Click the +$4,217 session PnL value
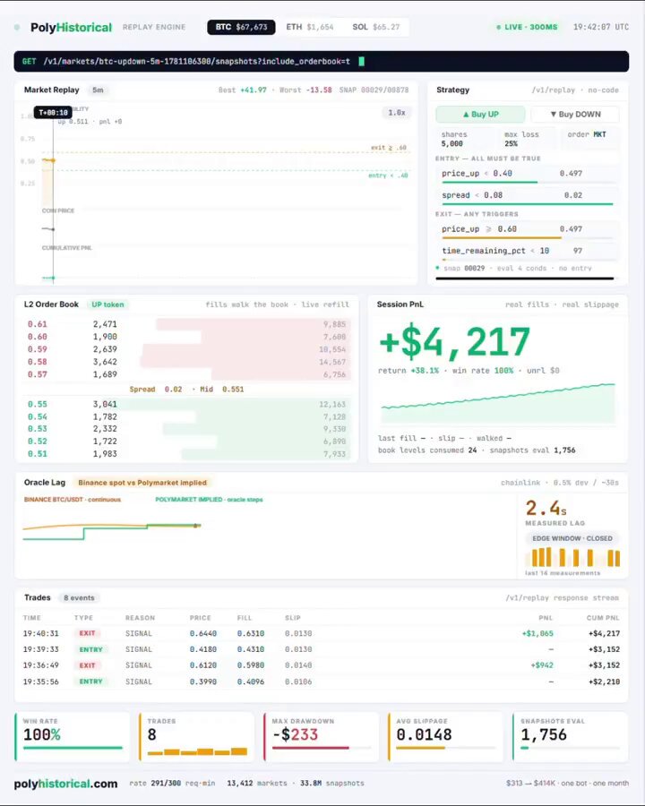The image size is (645, 806). 455,342
